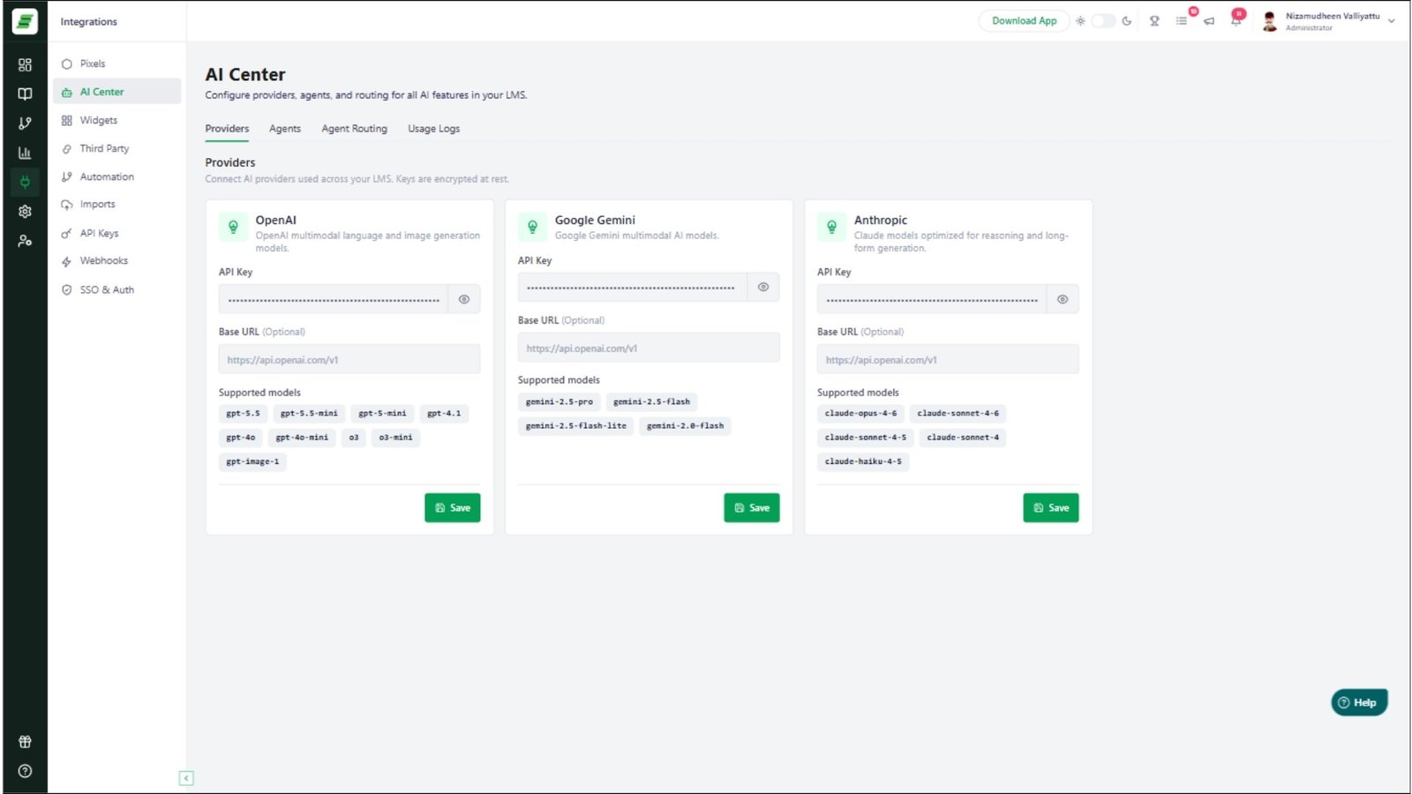1412x794 pixels.
Task: Open the bar chart reports icon
Action: pyautogui.click(x=25, y=153)
